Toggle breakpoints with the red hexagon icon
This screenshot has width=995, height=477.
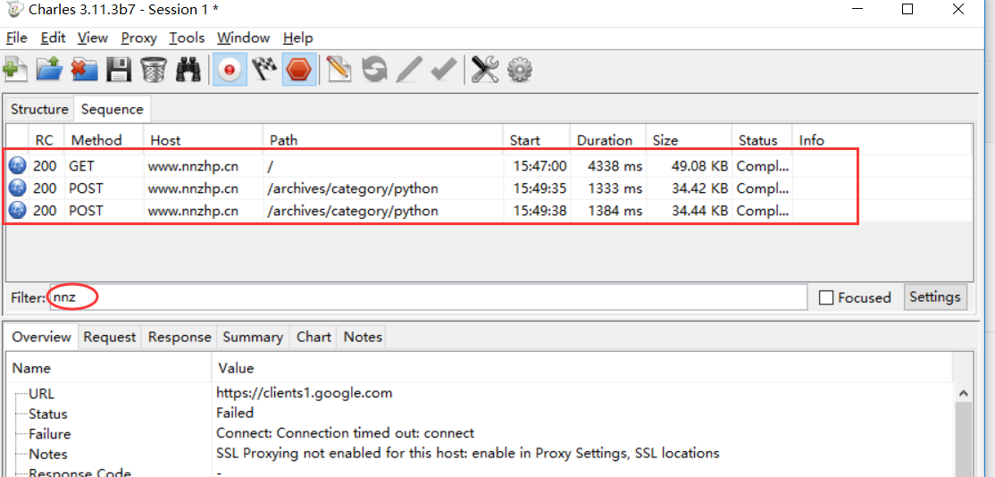pos(299,70)
